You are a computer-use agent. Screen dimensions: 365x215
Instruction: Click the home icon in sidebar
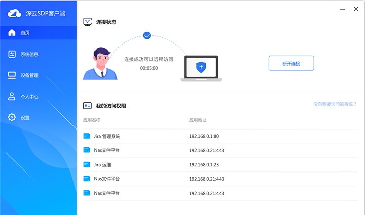(x=12, y=33)
